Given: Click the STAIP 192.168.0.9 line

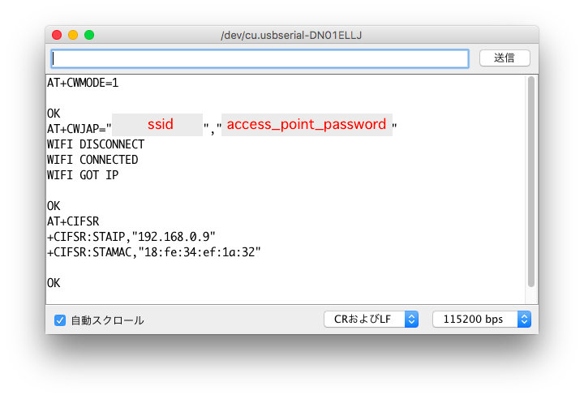Looking at the screenshot, I should (131, 237).
